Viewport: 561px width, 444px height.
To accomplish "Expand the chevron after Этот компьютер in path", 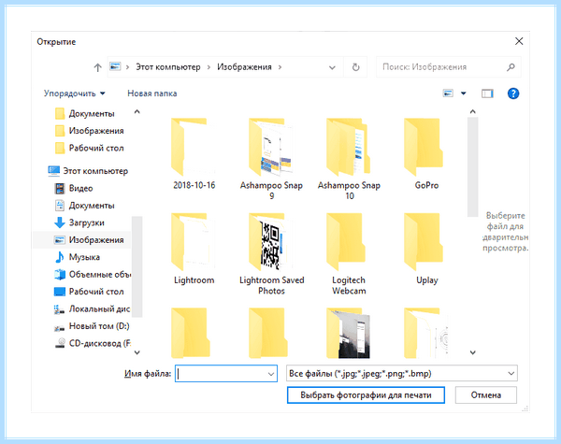I will coord(209,67).
